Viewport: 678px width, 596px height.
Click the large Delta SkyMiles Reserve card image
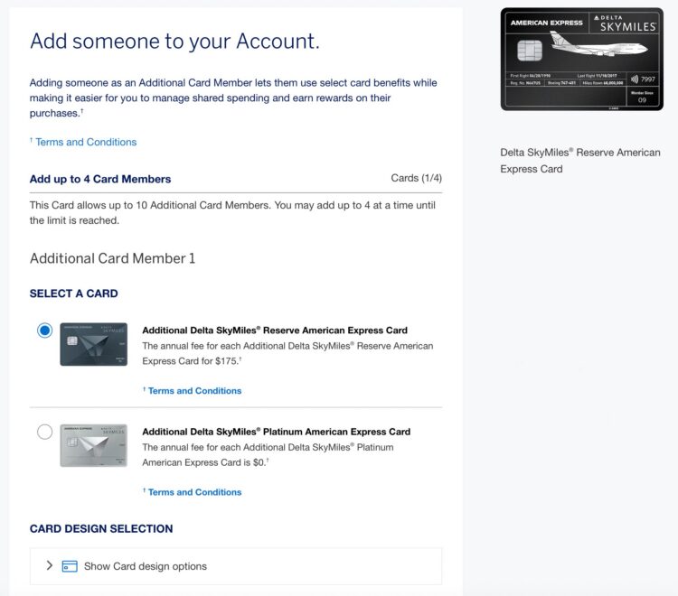[x=581, y=60]
